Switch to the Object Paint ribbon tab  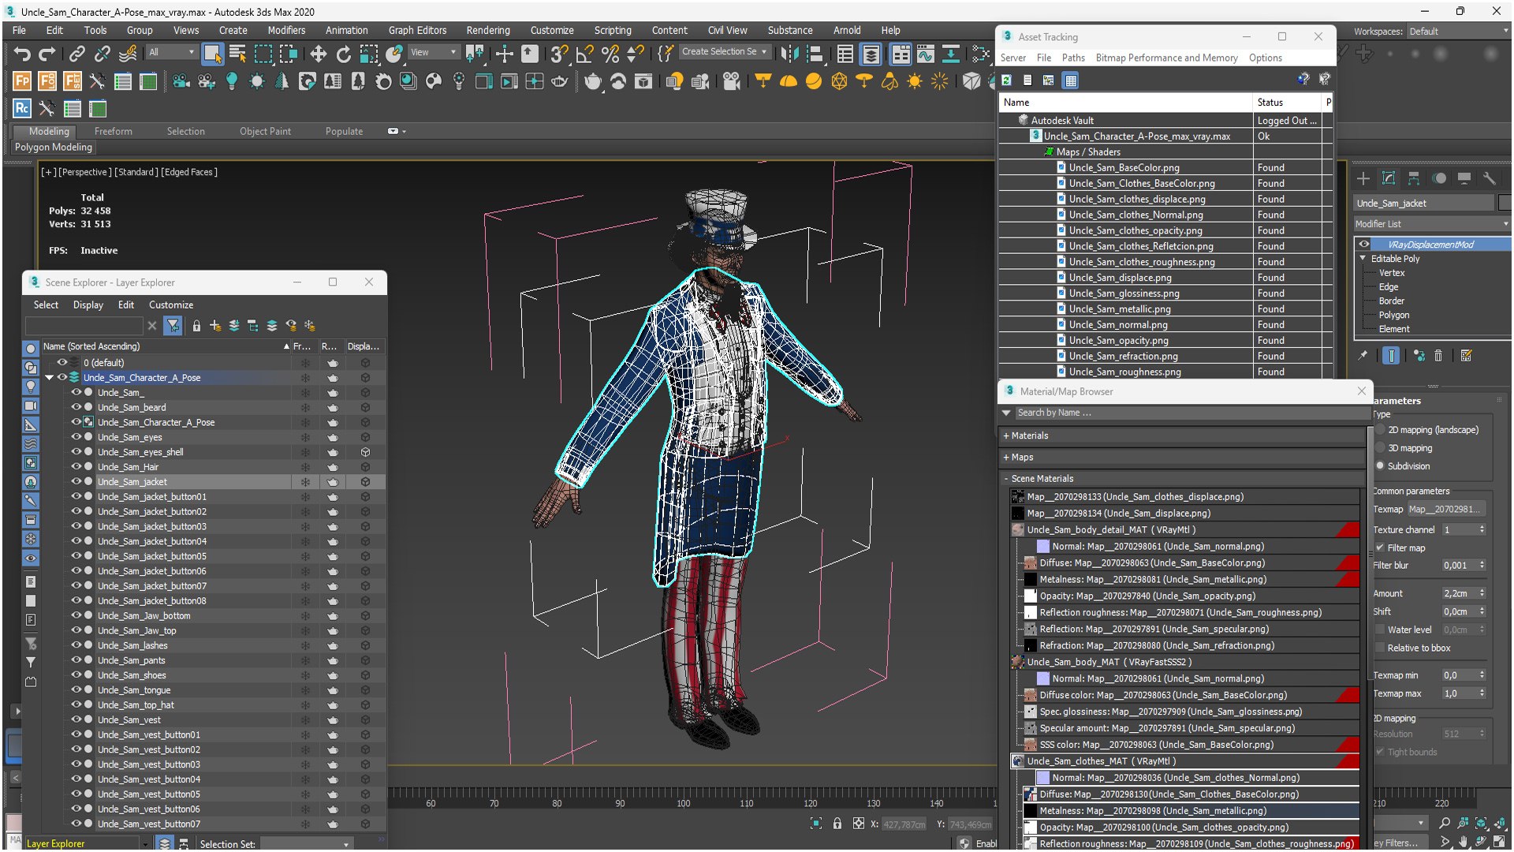click(x=265, y=131)
